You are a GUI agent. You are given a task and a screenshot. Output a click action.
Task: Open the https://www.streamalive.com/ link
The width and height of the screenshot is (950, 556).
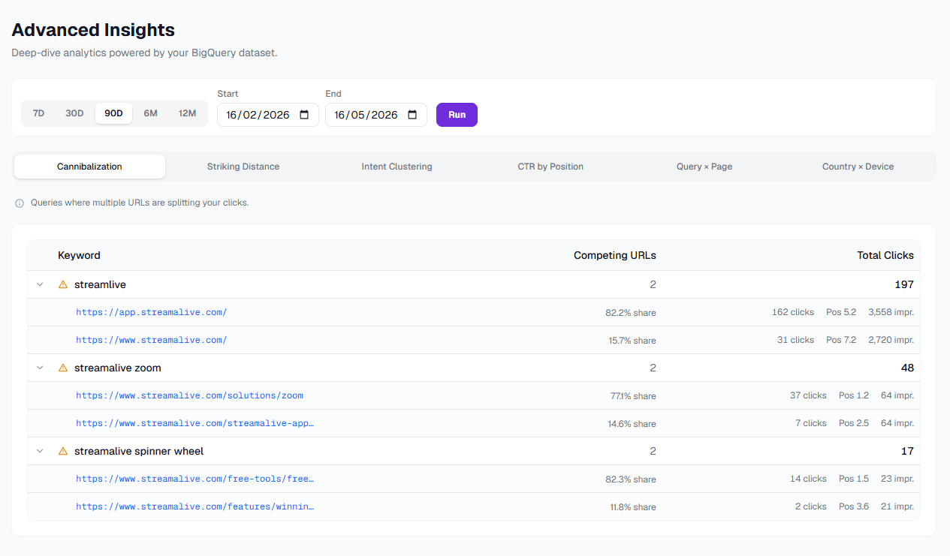click(x=151, y=340)
